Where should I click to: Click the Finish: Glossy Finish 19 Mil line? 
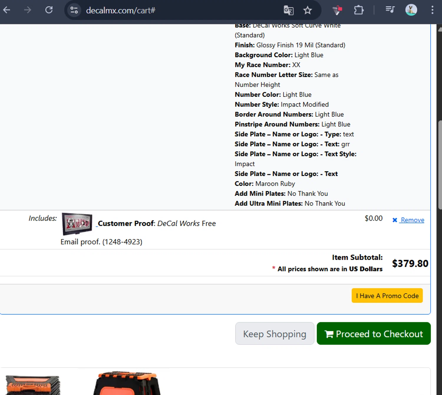(290, 45)
